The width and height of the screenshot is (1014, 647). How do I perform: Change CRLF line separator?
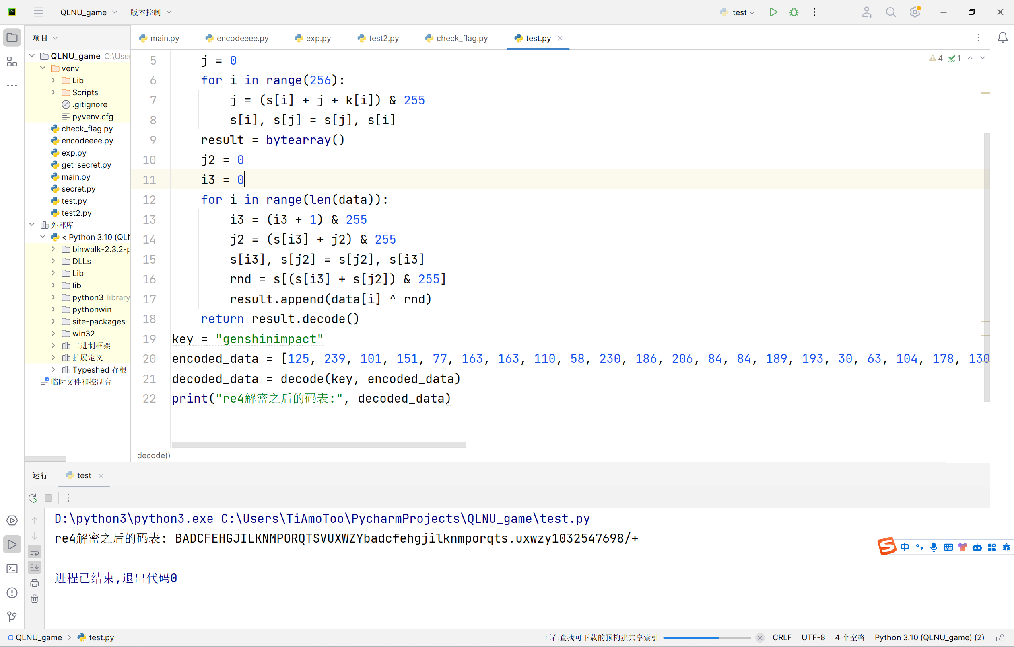pos(782,638)
